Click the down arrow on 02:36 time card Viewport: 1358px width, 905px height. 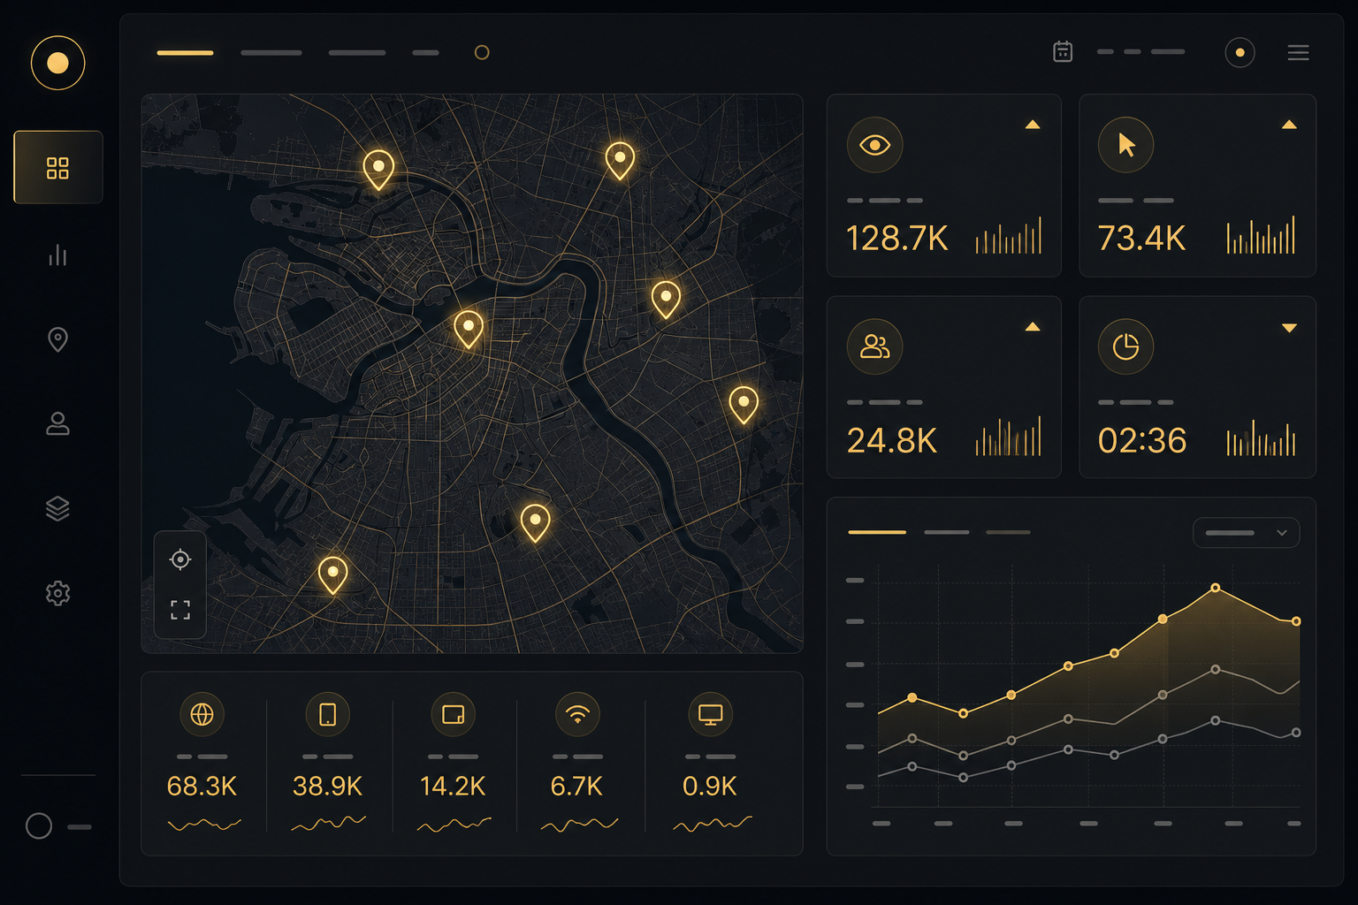click(1289, 328)
